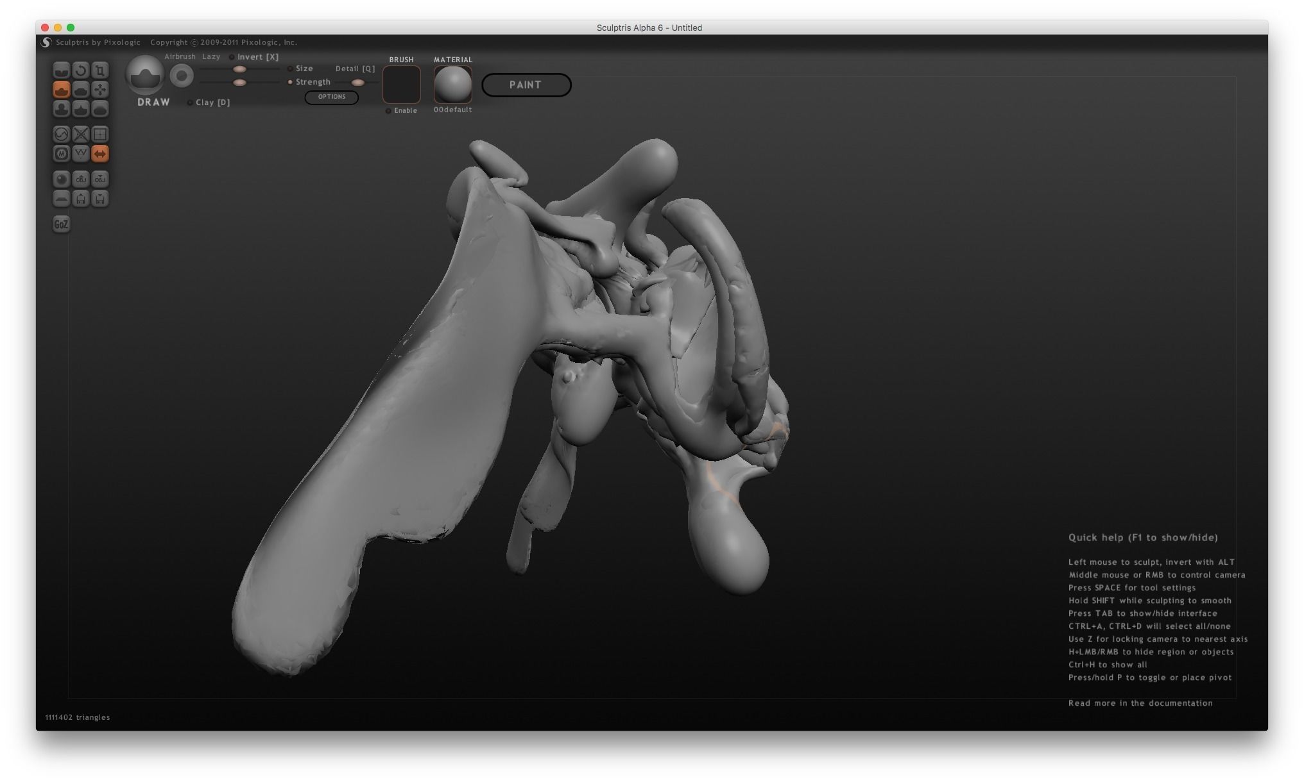Click the Reduce selected icon with X
The width and height of the screenshot is (1304, 782).
[80, 134]
